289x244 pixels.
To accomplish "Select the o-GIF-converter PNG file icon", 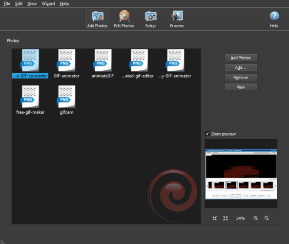I will pos(30,60).
